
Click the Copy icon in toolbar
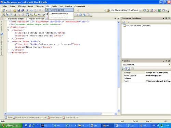pos(31,11)
